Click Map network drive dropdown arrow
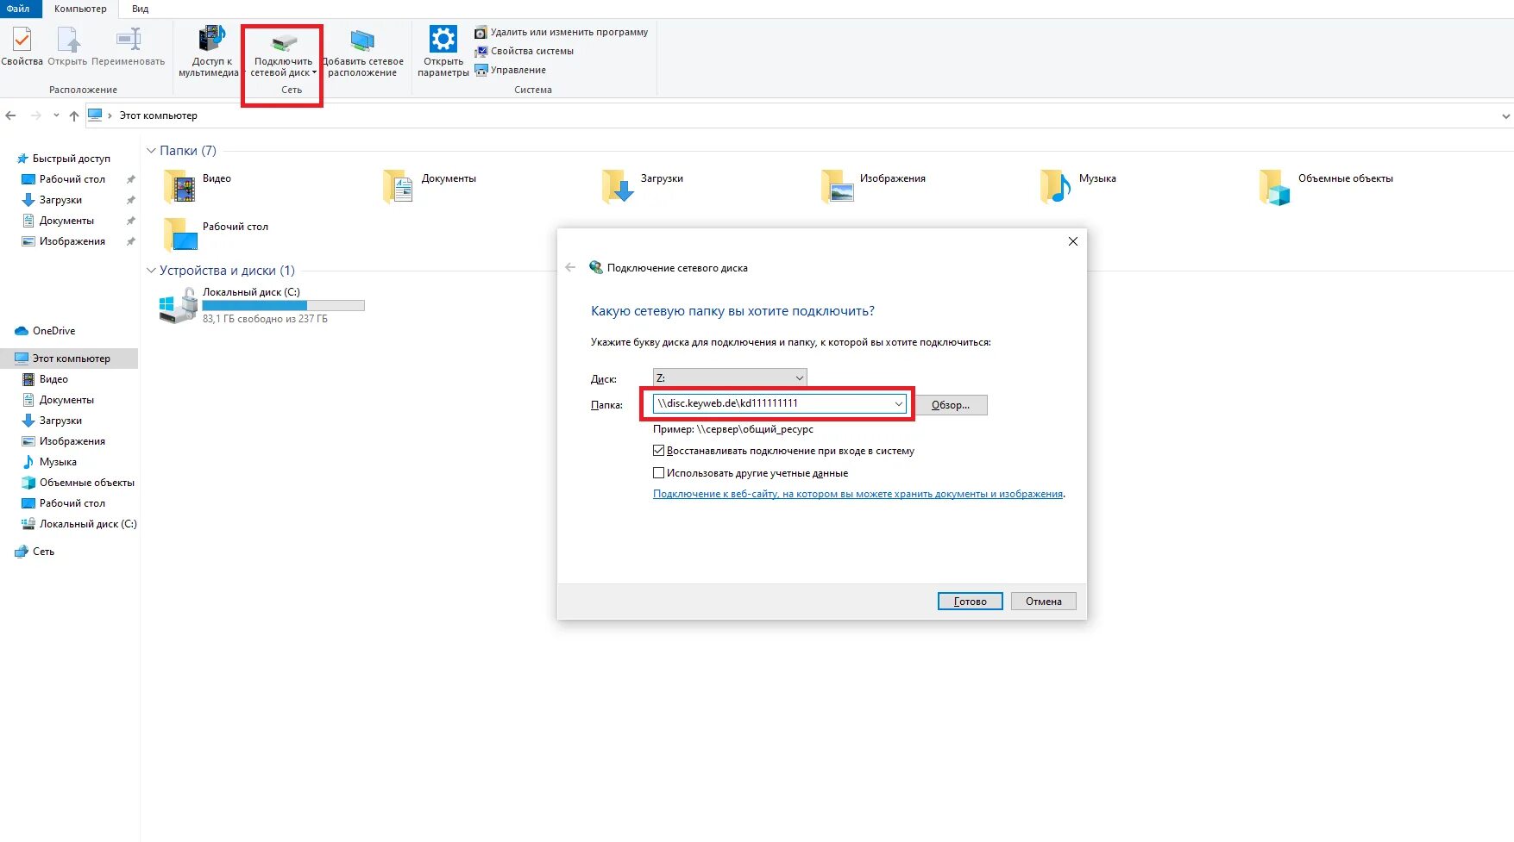This screenshot has height=842, width=1514. pyautogui.click(x=314, y=73)
